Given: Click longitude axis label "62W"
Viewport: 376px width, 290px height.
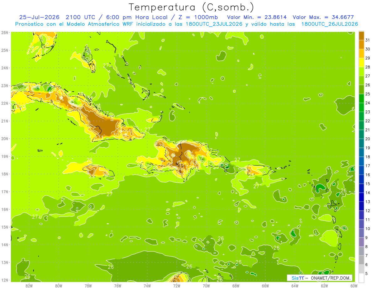Looking at the screenshot, I should point(324,286).
